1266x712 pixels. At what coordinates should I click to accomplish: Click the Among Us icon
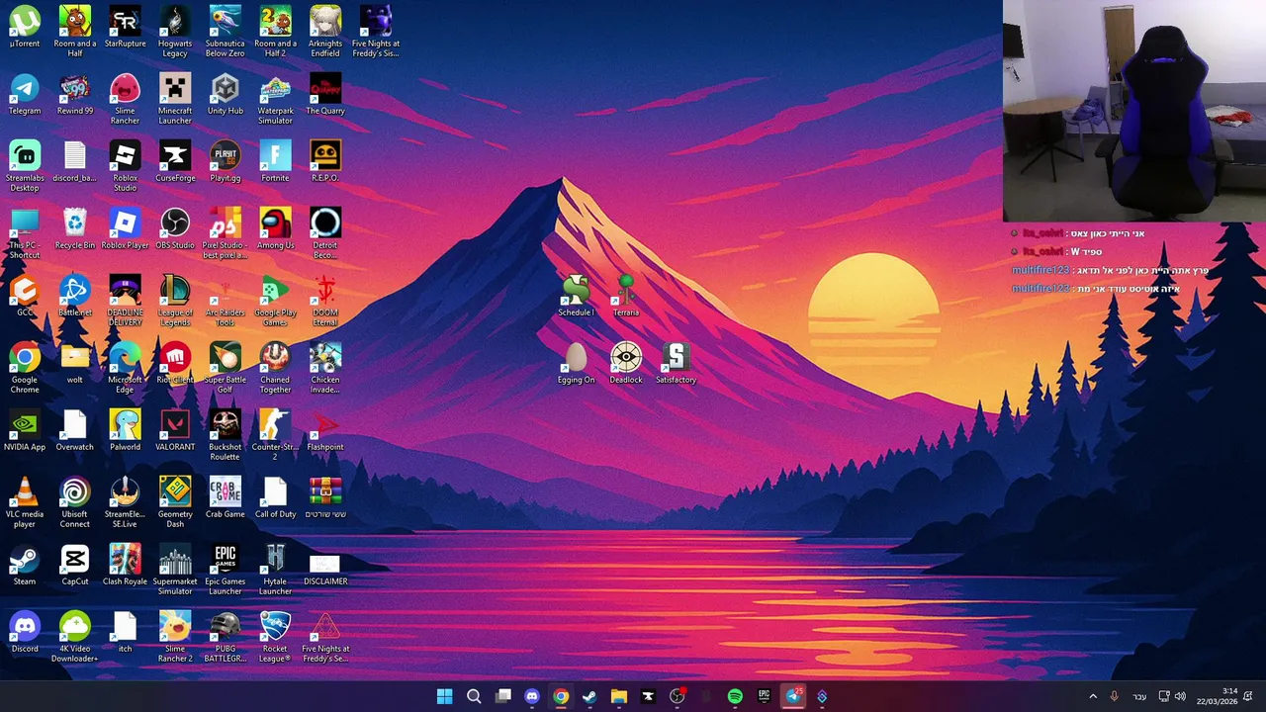tap(275, 229)
